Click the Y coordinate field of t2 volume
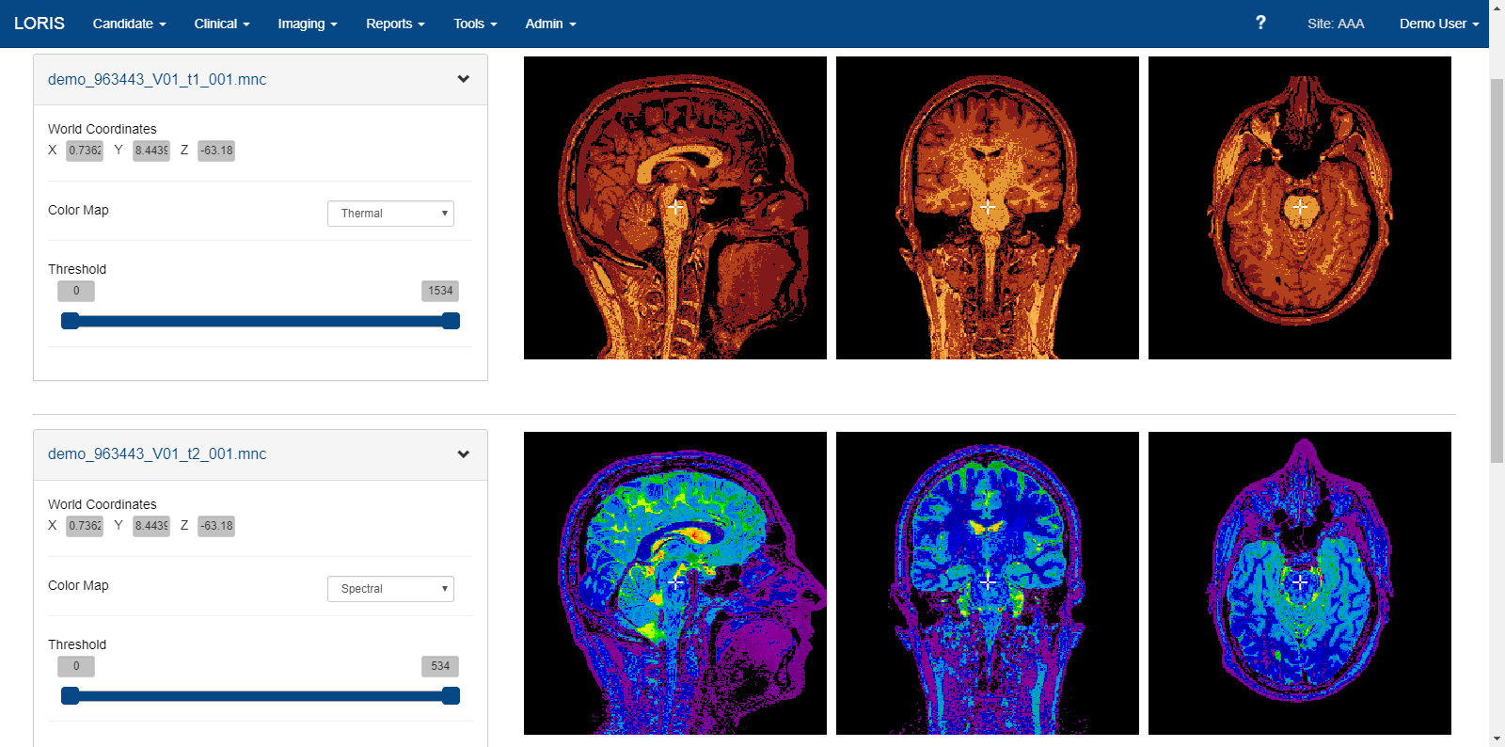Image resolution: width=1505 pixels, height=747 pixels. (151, 526)
